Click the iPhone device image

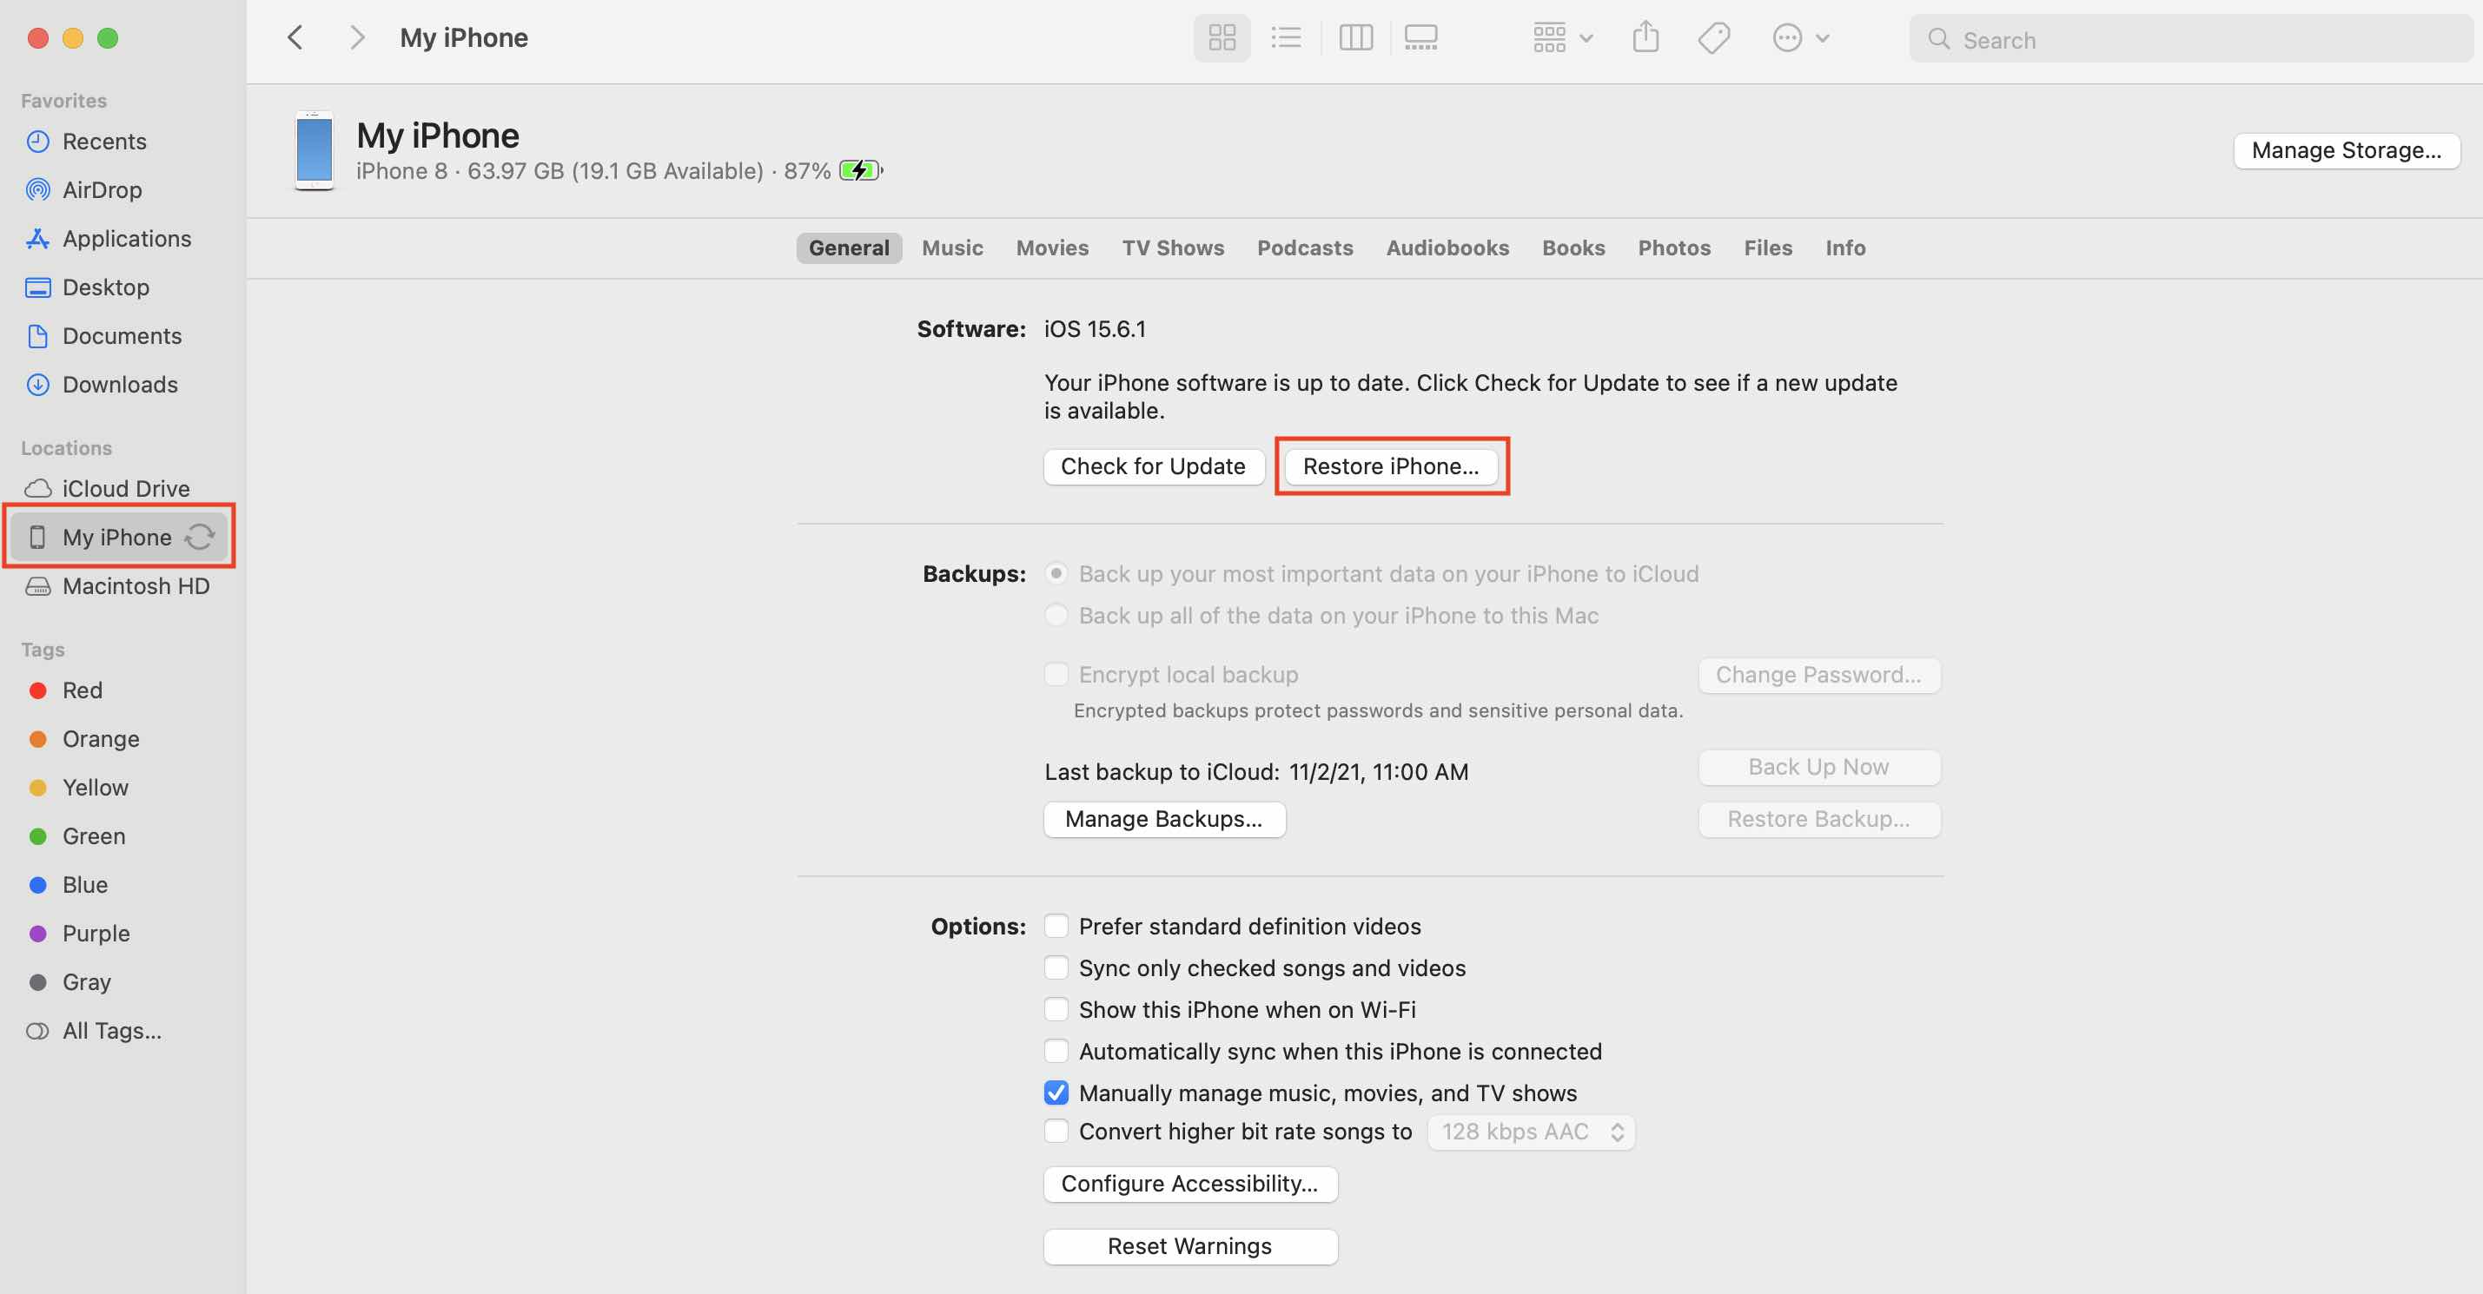[315, 150]
